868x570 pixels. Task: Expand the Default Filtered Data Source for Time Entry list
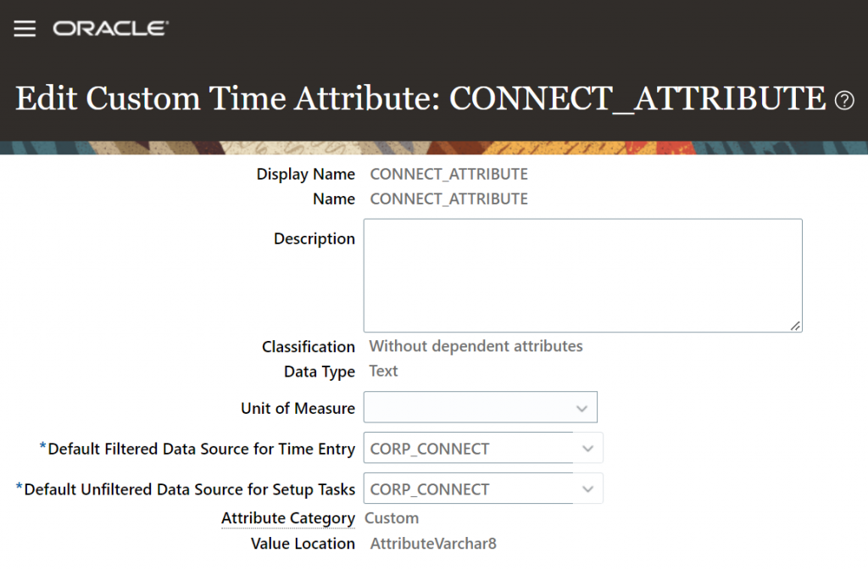coord(588,448)
